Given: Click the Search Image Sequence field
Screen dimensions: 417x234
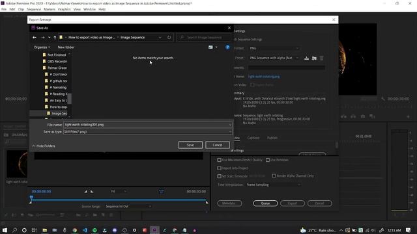Looking at the screenshot, I should 203,38.
